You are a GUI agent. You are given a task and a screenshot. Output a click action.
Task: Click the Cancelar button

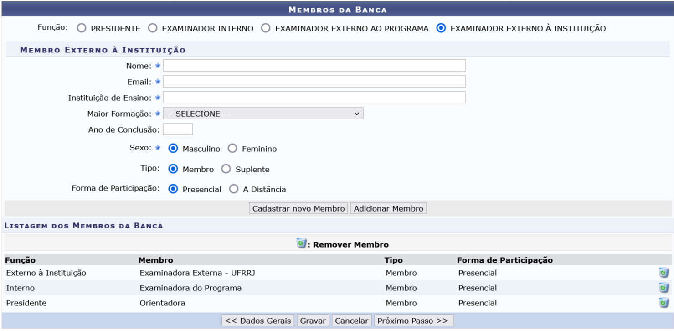click(x=352, y=321)
